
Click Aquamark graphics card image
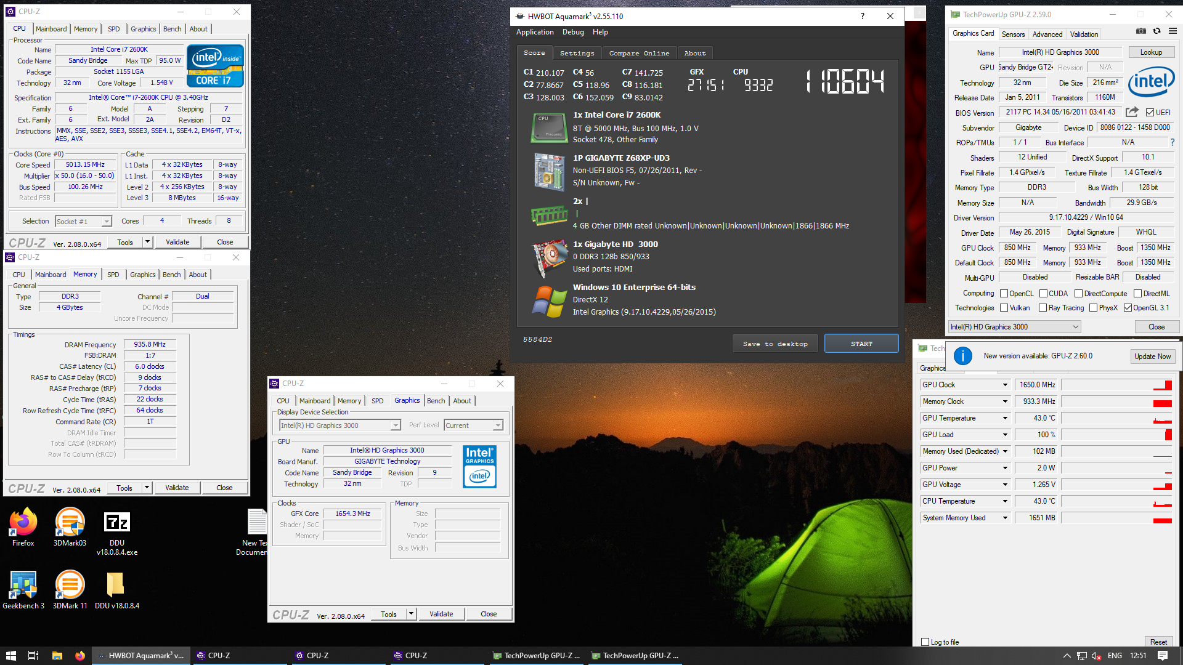(x=549, y=257)
